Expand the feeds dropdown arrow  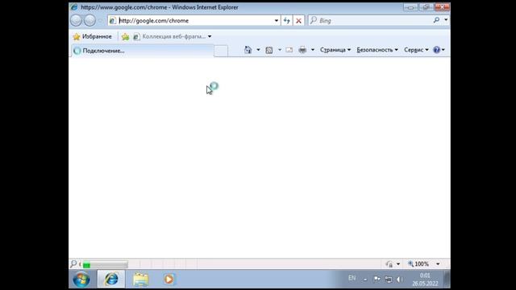(280, 50)
